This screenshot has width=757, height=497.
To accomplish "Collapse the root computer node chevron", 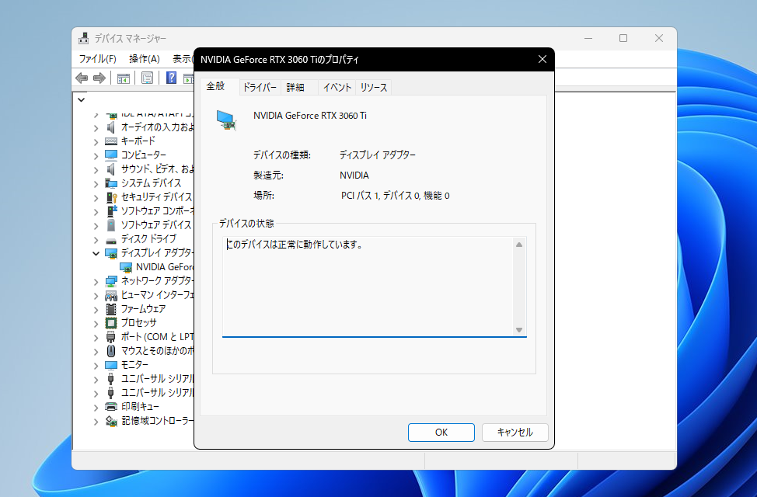I will (x=81, y=100).
